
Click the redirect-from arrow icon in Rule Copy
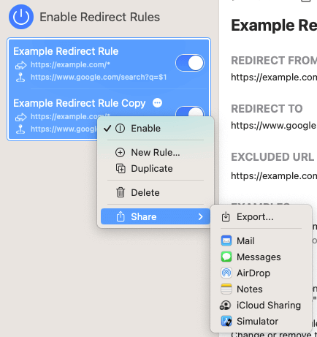click(20, 117)
